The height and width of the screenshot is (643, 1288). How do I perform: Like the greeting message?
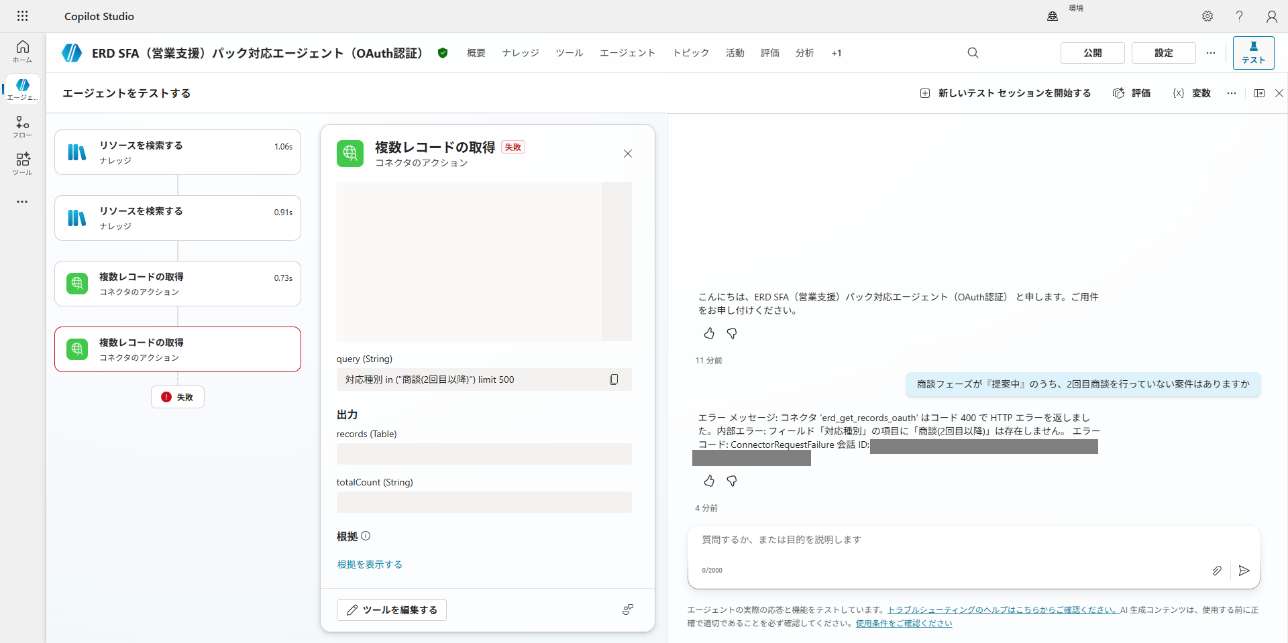(x=709, y=333)
